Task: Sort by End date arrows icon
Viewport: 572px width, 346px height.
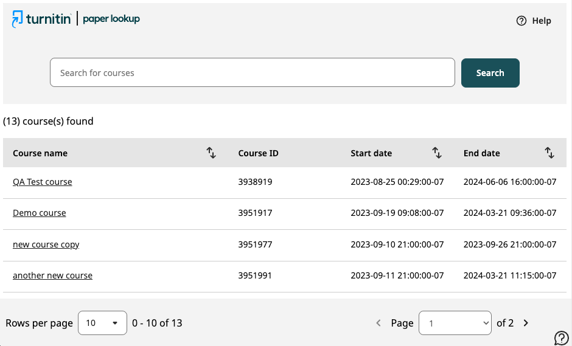Action: coord(549,153)
